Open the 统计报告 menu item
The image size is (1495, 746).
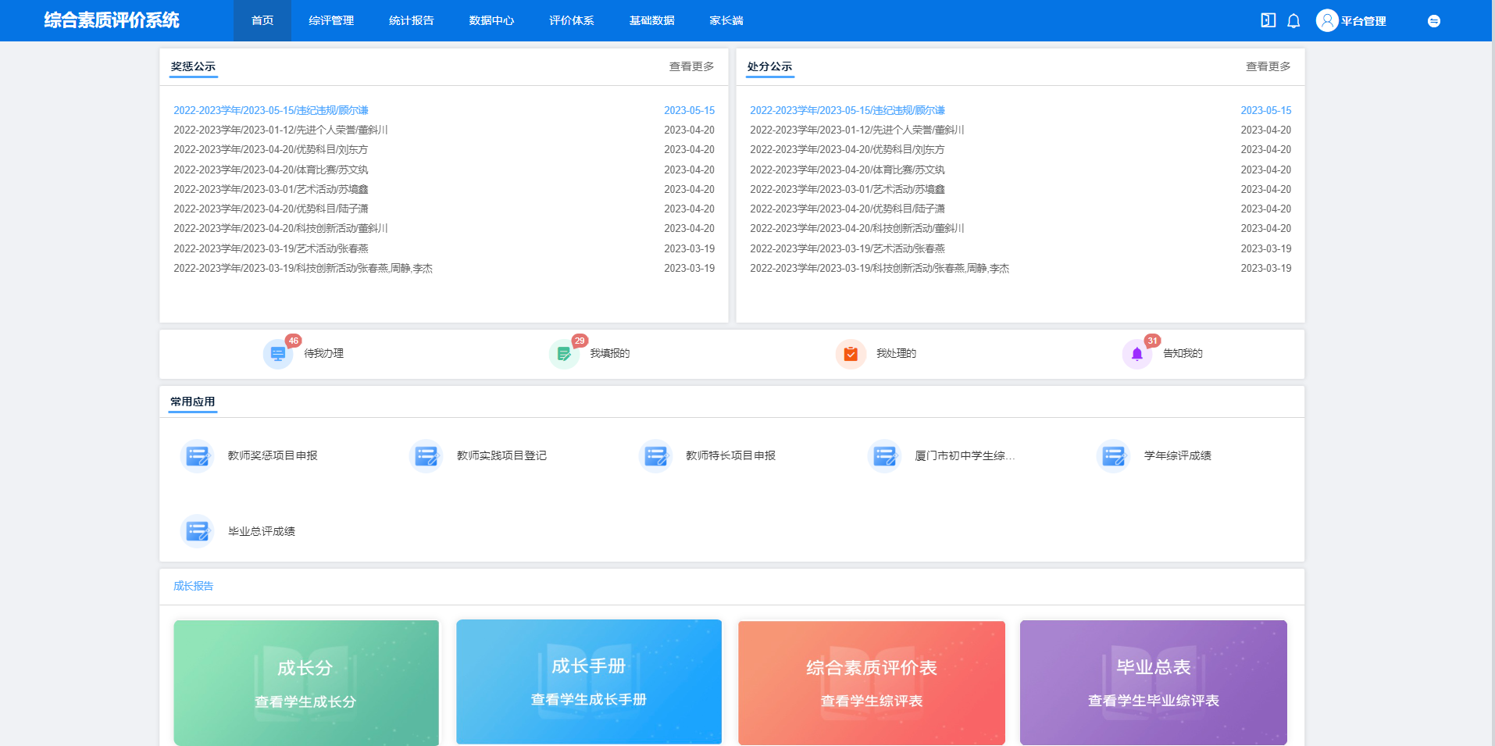point(411,20)
